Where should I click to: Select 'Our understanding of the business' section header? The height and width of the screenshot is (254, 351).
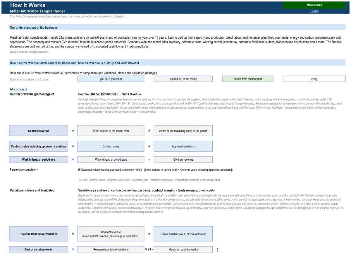[x=178, y=28]
